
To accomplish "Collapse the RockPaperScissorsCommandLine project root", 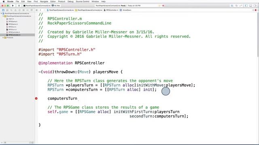I will click(x=1, y=13).
